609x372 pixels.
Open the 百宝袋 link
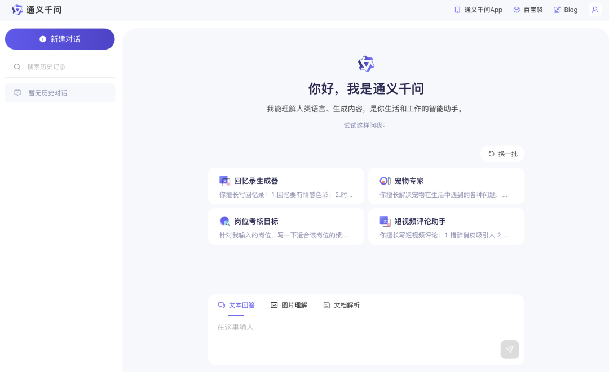coord(528,10)
